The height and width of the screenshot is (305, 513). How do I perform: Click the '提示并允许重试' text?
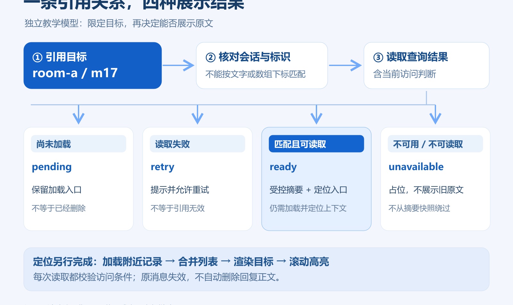180,190
